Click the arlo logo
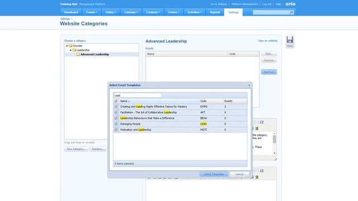This screenshot has width=358, height=201. [x=290, y=4]
